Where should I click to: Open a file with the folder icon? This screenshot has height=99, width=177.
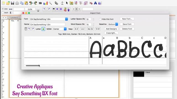[8, 3]
